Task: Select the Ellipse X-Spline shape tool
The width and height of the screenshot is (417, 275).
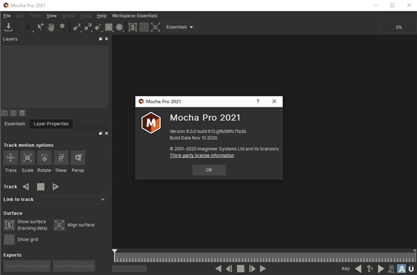Action: click(120, 27)
